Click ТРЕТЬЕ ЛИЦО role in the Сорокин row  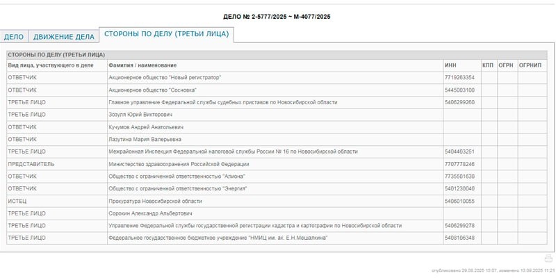click(27, 213)
